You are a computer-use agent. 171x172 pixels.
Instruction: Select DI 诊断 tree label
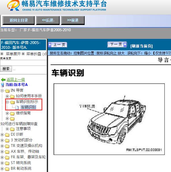click(x=17, y=134)
